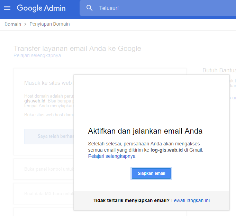This screenshot has width=236, height=216.
Task: Click the Google Admin logo
Action: (x=41, y=8)
